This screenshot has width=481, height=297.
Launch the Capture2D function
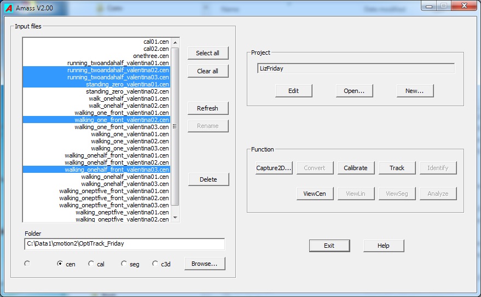pyautogui.click(x=274, y=168)
